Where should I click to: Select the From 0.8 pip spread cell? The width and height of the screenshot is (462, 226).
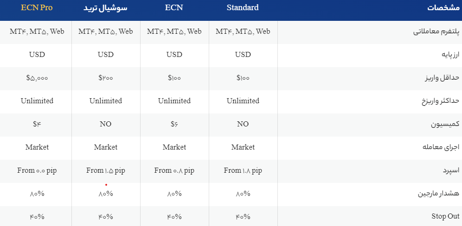(x=174, y=170)
